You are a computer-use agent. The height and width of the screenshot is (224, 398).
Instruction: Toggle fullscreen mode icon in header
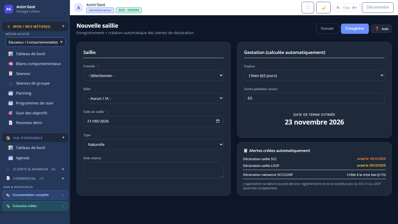tap(308, 8)
